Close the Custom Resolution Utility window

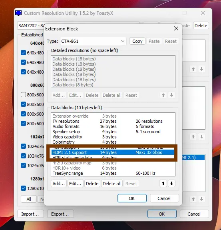[203, 13]
